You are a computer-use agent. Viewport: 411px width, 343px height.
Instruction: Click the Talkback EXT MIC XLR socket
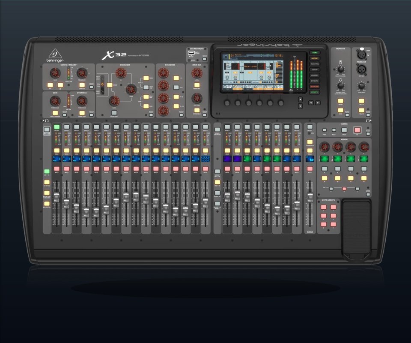361,69
